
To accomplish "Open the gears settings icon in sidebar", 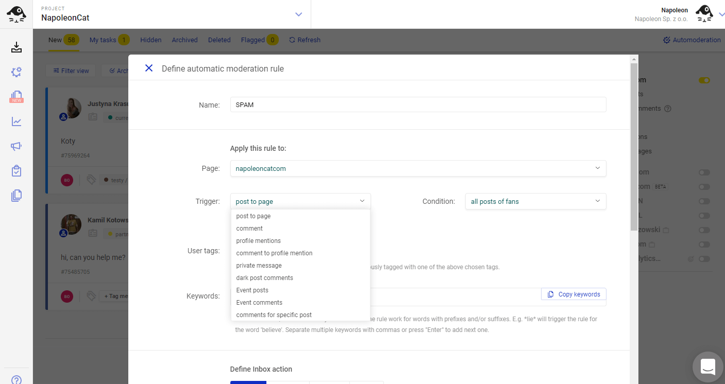I will [x=16, y=72].
